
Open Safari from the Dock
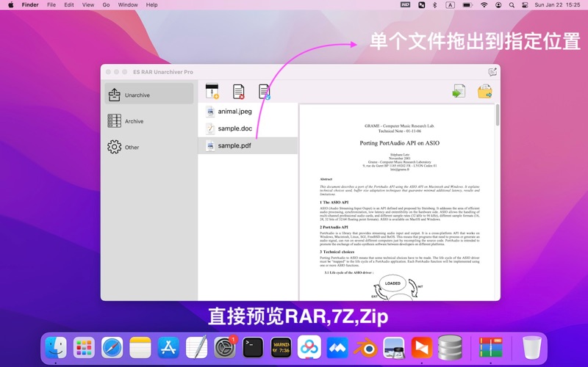pos(112,347)
